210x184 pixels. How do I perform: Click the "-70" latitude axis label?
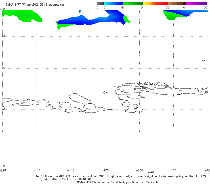coord(3,68)
